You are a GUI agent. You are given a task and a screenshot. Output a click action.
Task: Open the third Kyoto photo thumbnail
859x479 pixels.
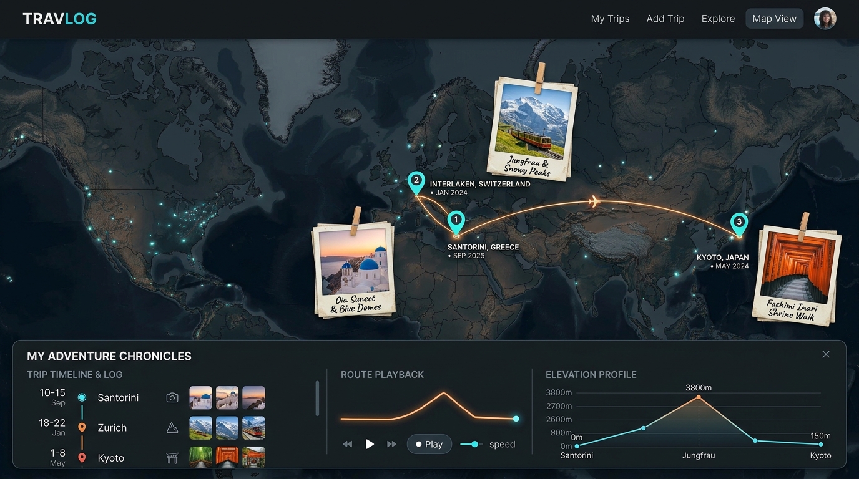(253, 457)
